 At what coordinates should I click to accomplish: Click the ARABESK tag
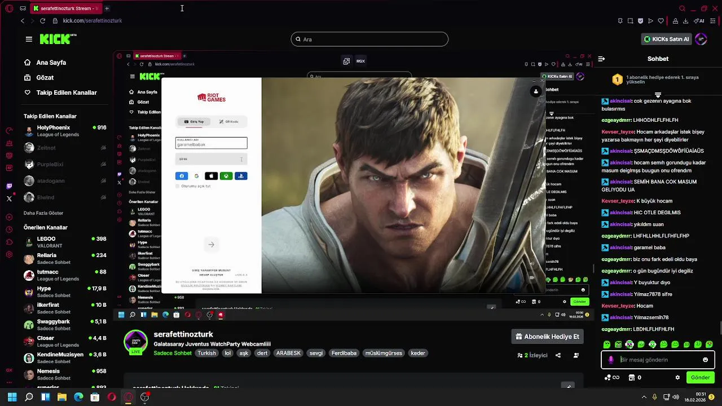(288, 353)
